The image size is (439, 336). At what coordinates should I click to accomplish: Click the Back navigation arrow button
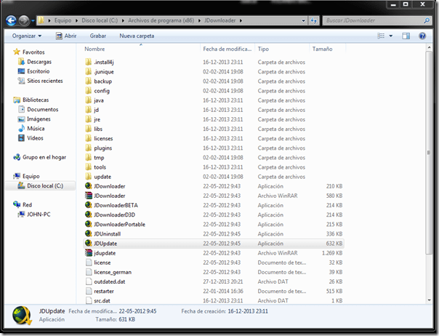pyautogui.click(x=11, y=21)
